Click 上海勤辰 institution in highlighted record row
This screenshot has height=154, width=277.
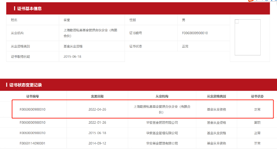(x=162, y=110)
